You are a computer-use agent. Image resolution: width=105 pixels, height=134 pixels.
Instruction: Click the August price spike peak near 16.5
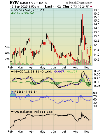pyautogui.click(x=82, y=11)
